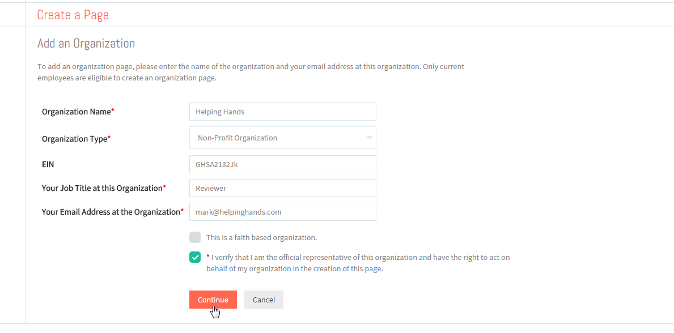
Task: Click the 'This is a faith based organization' text
Action: coord(261,237)
